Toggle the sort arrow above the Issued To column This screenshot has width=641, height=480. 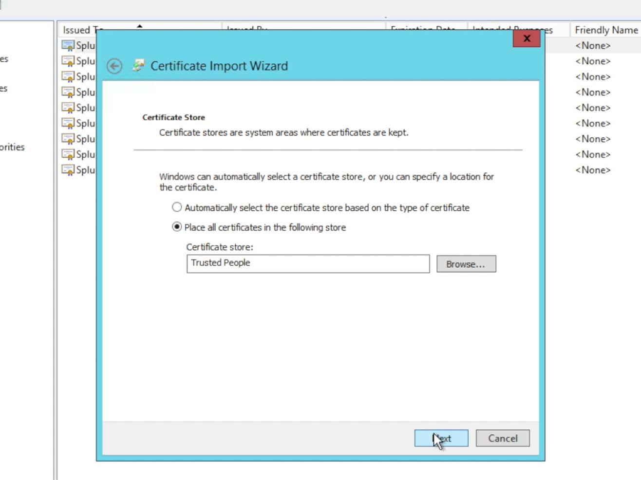click(x=140, y=26)
